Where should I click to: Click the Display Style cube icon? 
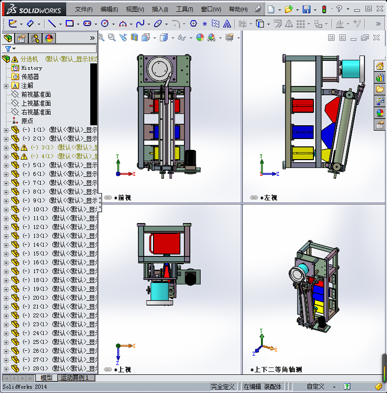[164, 38]
